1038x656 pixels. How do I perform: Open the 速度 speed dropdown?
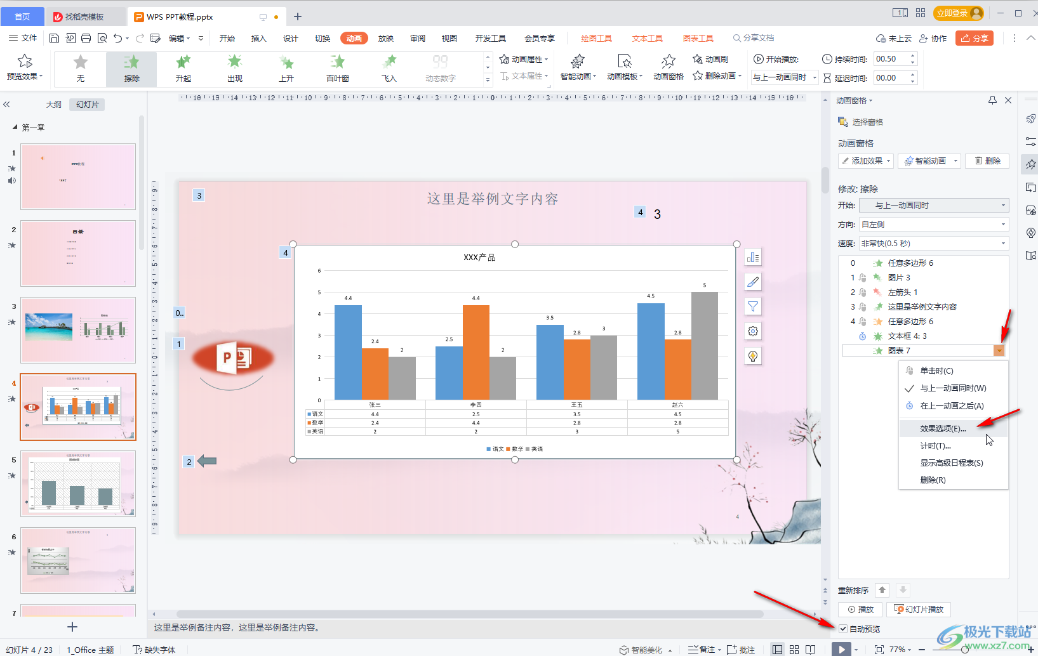[x=933, y=243]
